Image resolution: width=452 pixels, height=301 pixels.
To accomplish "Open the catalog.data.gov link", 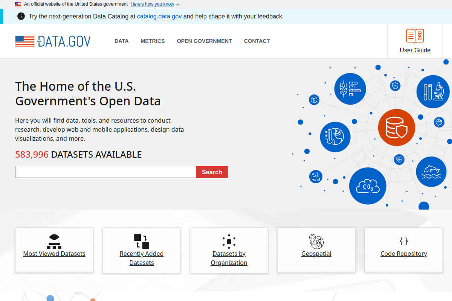I will point(159,16).
